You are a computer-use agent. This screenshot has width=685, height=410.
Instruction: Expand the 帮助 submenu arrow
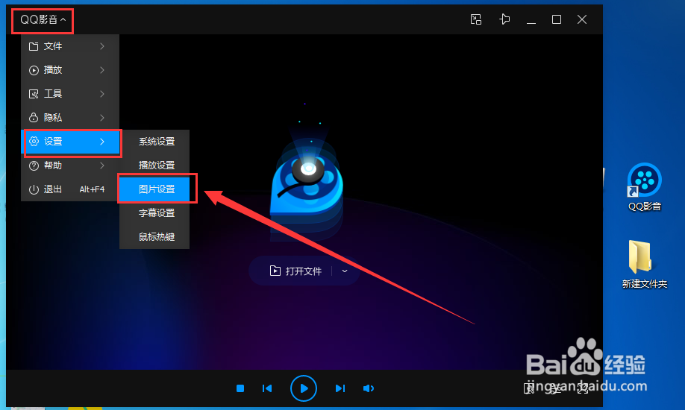pyautogui.click(x=101, y=165)
